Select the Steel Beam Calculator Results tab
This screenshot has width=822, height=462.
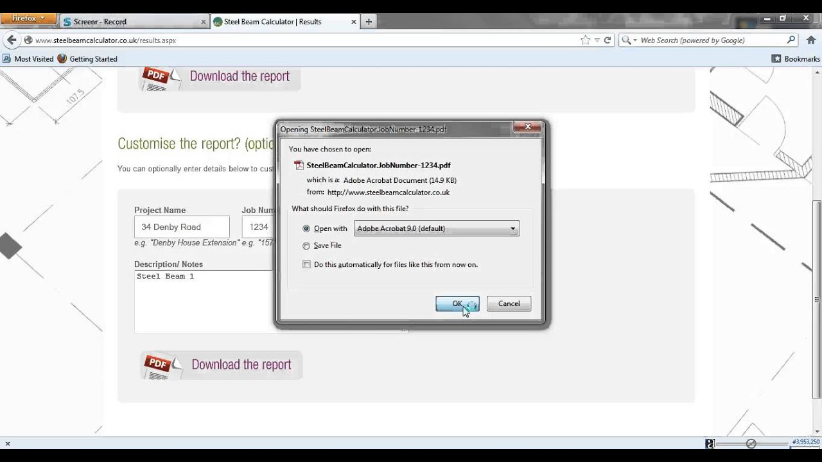pos(284,22)
